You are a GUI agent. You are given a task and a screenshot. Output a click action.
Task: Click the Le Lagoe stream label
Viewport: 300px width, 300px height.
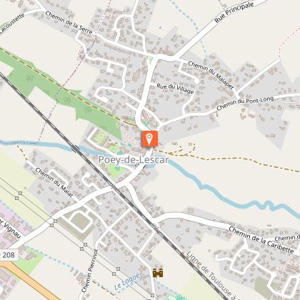pyautogui.click(x=127, y=281)
